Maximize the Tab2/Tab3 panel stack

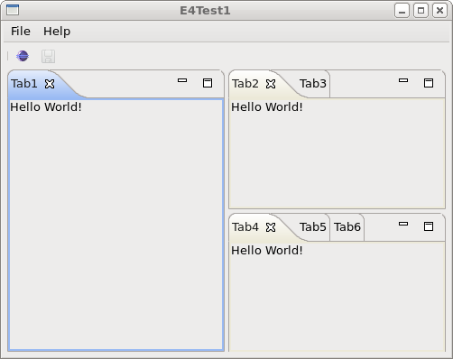pyautogui.click(x=429, y=83)
